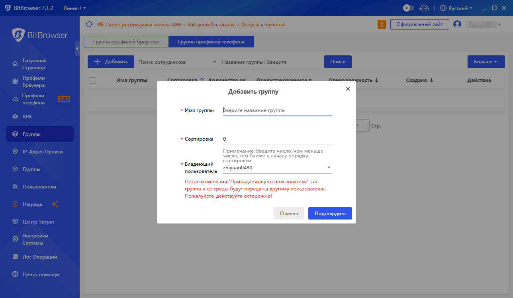Open the Владеющий пользователь dropdown
This screenshot has width=513, height=298.
click(277, 168)
